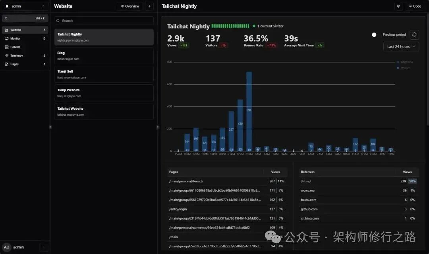429x254 pixels.
Task: Open the Servers section in sidebar
Action: click(25, 47)
